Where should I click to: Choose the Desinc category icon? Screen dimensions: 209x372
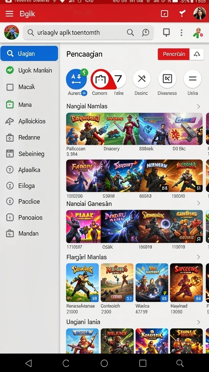[142, 79]
